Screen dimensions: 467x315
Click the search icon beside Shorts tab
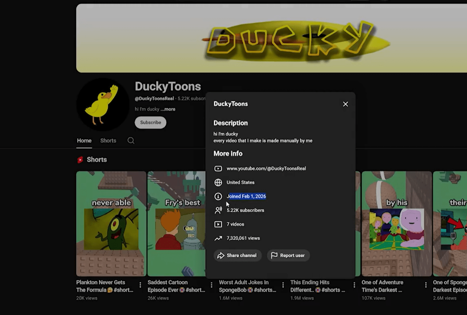(x=131, y=141)
